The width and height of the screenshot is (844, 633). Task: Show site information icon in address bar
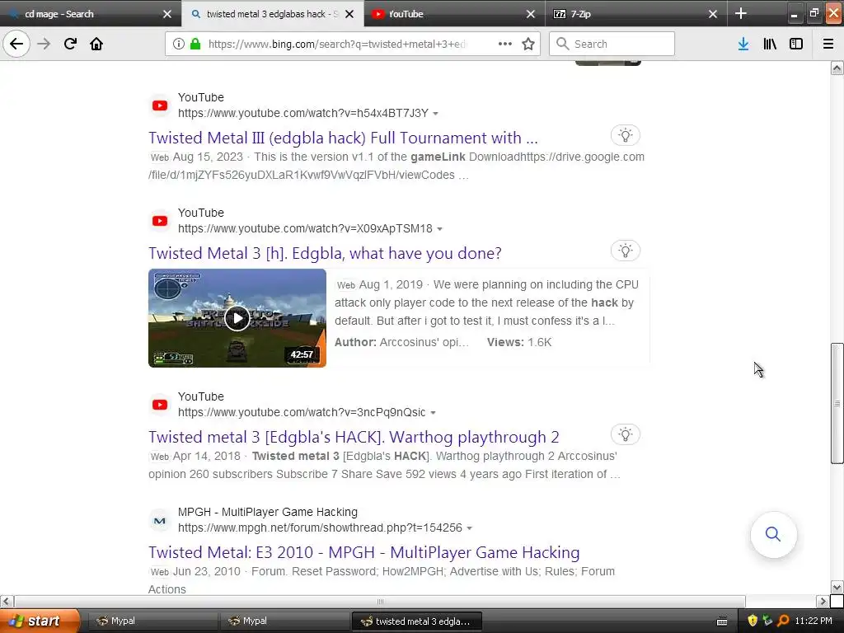point(179,44)
